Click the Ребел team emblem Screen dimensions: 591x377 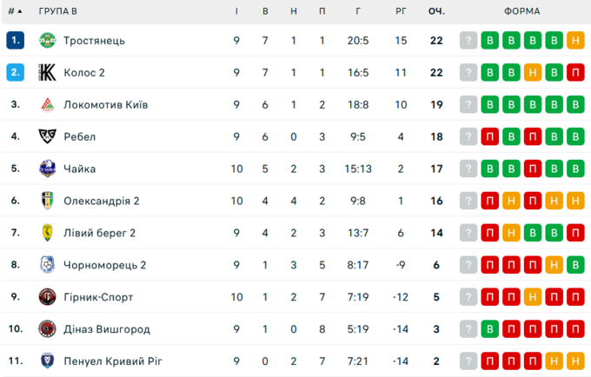pos(47,136)
